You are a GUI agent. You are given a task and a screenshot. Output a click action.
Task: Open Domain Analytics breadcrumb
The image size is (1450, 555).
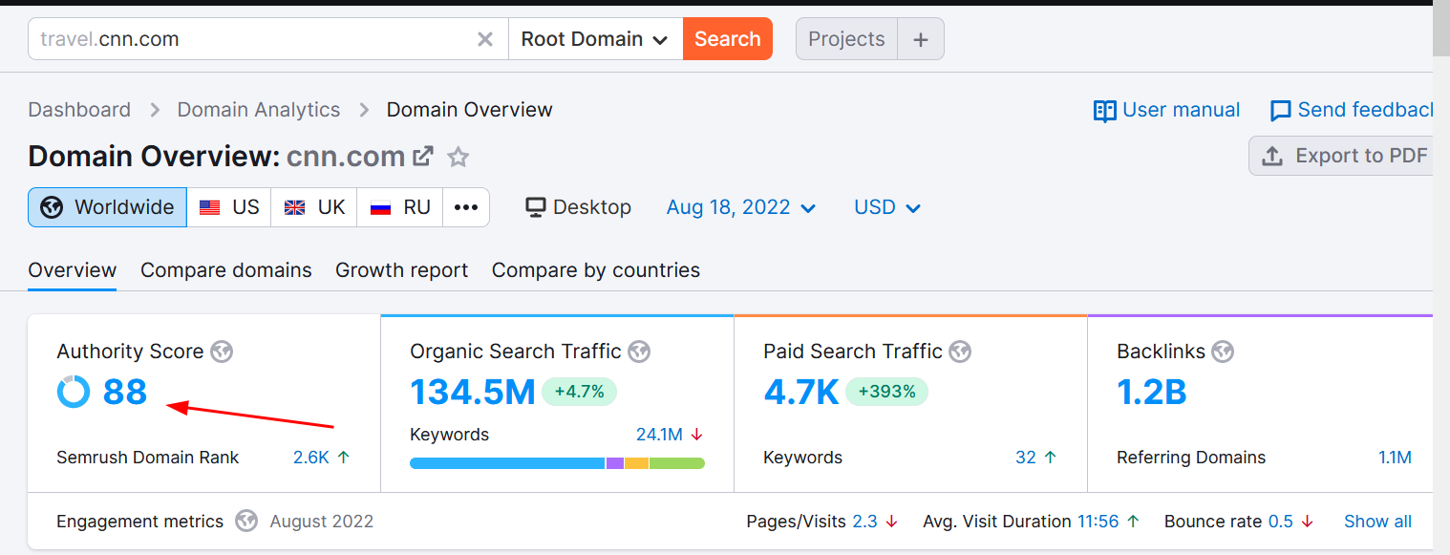(x=259, y=110)
